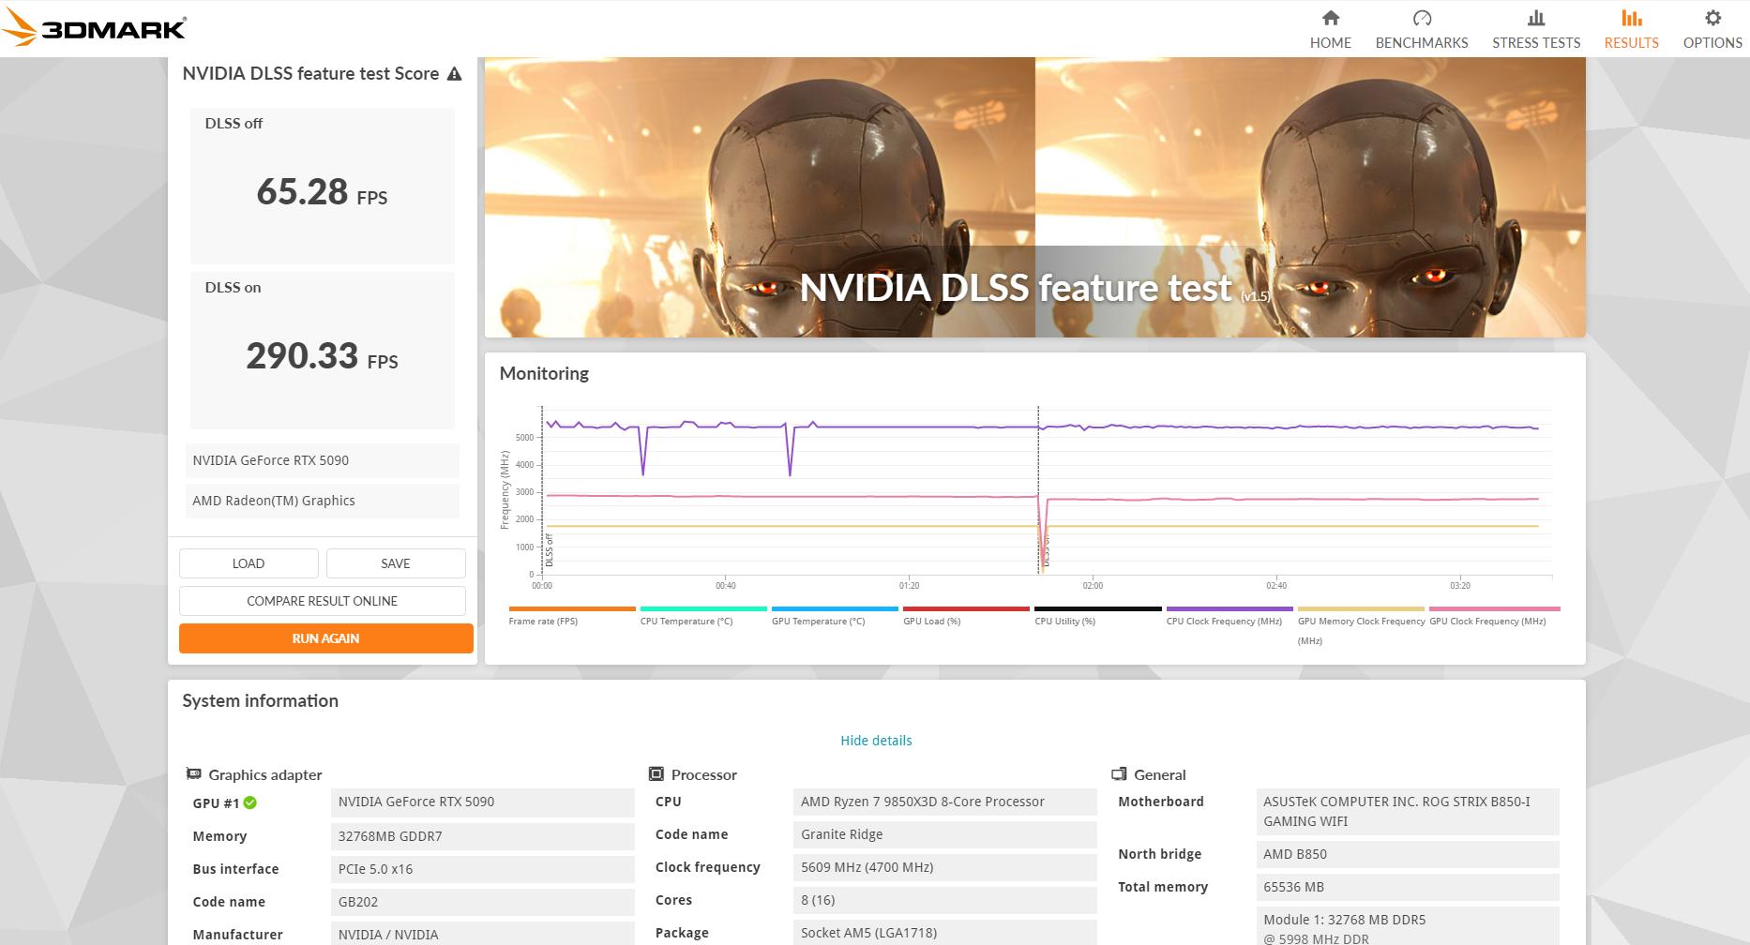Open the Stress Tests chart icon
The height and width of the screenshot is (945, 1750).
[1536, 18]
